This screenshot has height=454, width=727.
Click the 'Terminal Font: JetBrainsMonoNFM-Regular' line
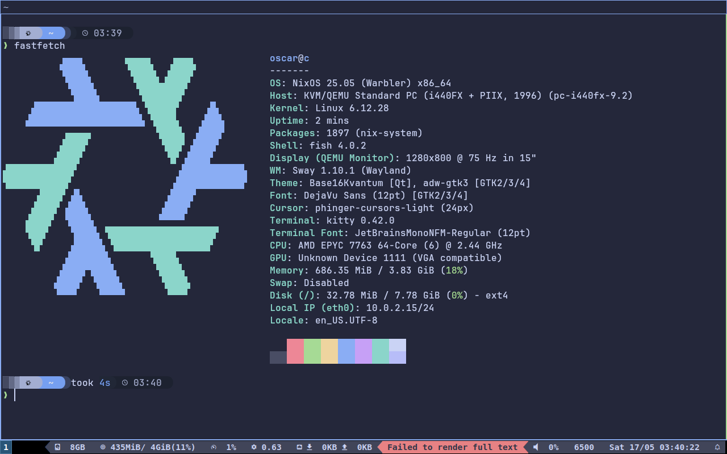(400, 233)
